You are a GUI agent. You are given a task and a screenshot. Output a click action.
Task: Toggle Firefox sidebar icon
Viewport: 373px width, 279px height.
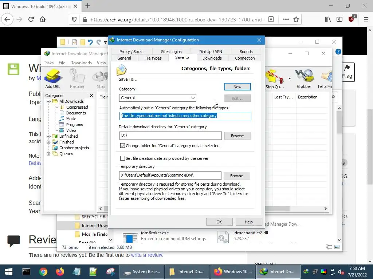pyautogui.click(x=339, y=20)
